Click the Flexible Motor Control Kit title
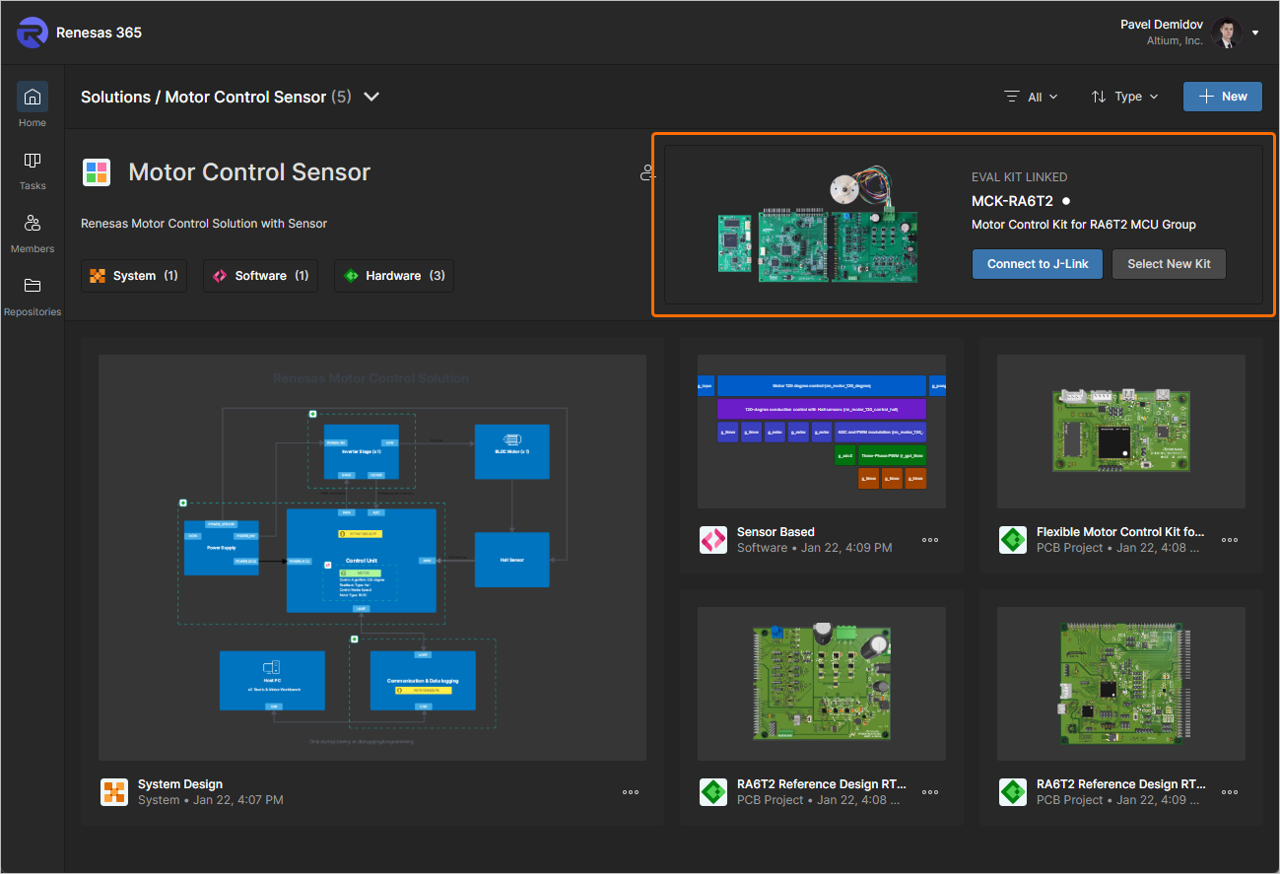Screen dimensions: 1280x874 coord(1120,532)
